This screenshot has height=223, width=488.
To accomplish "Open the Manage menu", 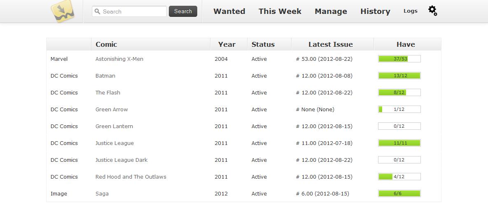I will (x=331, y=11).
